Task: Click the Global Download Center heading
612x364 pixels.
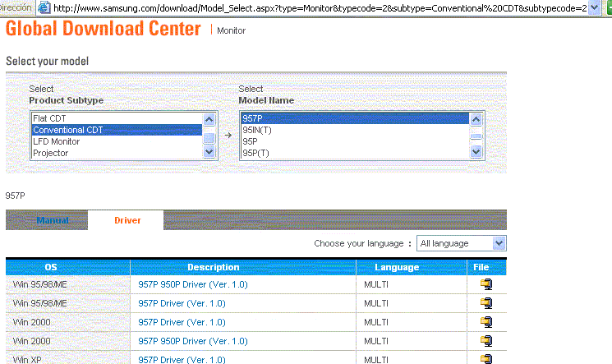Action: tap(104, 29)
